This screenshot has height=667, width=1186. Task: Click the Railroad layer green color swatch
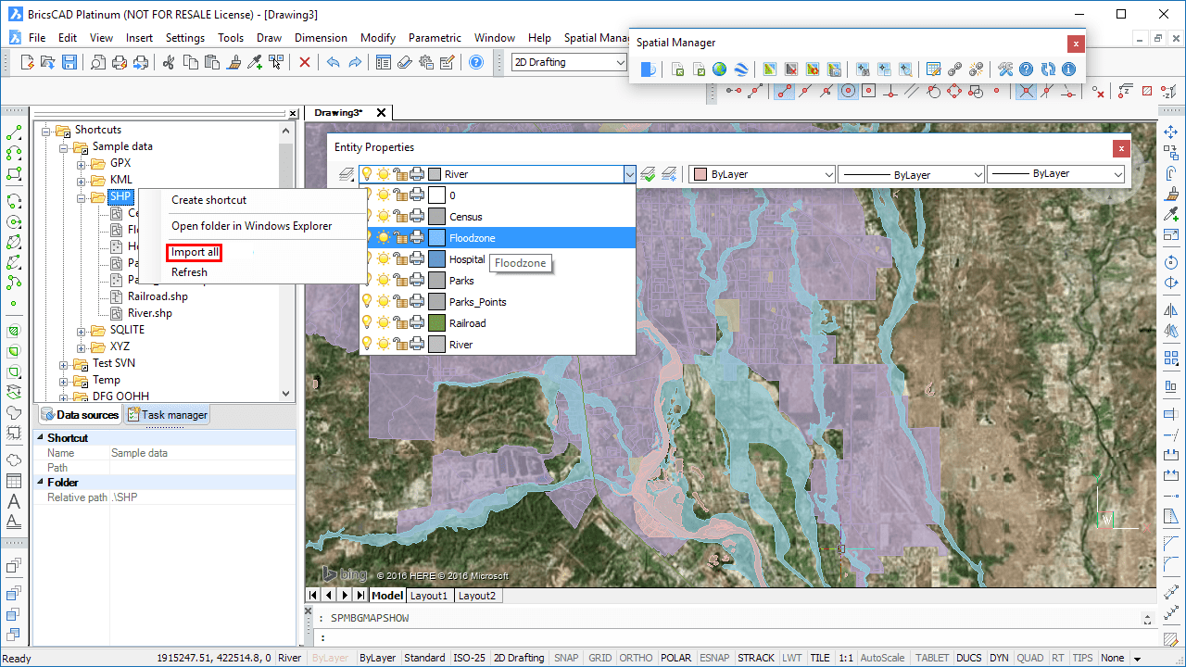(x=437, y=323)
